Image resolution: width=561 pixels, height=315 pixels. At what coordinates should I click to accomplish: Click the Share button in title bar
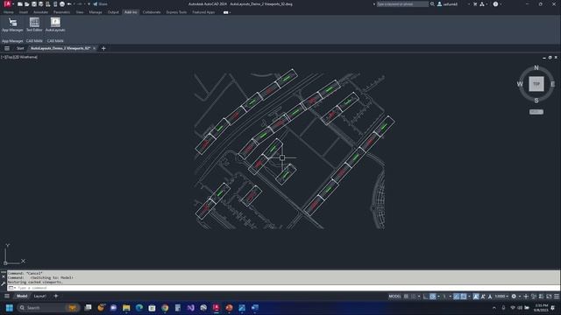tap(100, 3)
